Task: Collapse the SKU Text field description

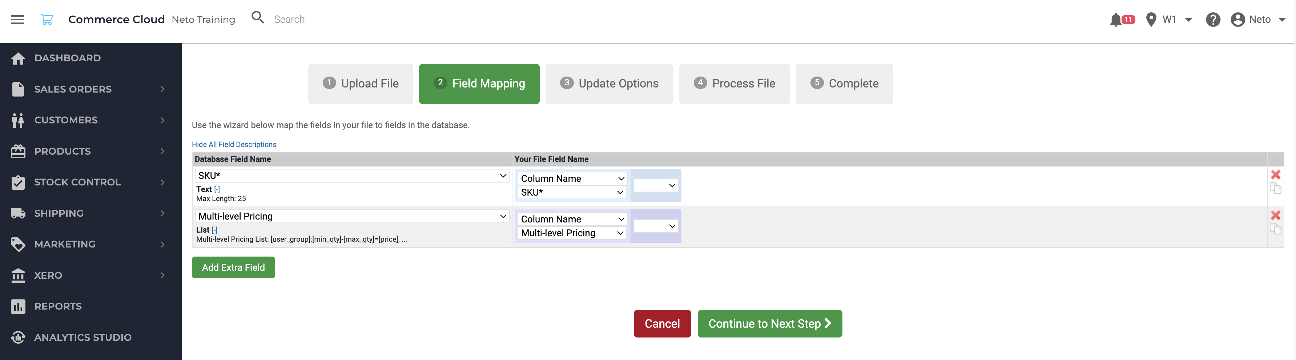Action: pyautogui.click(x=217, y=189)
